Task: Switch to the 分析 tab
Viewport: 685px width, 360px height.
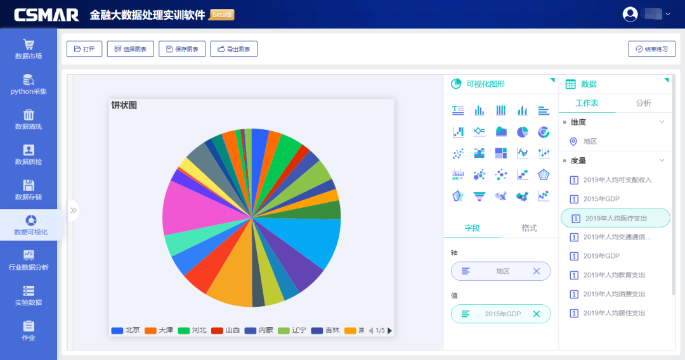Action: pyautogui.click(x=643, y=103)
